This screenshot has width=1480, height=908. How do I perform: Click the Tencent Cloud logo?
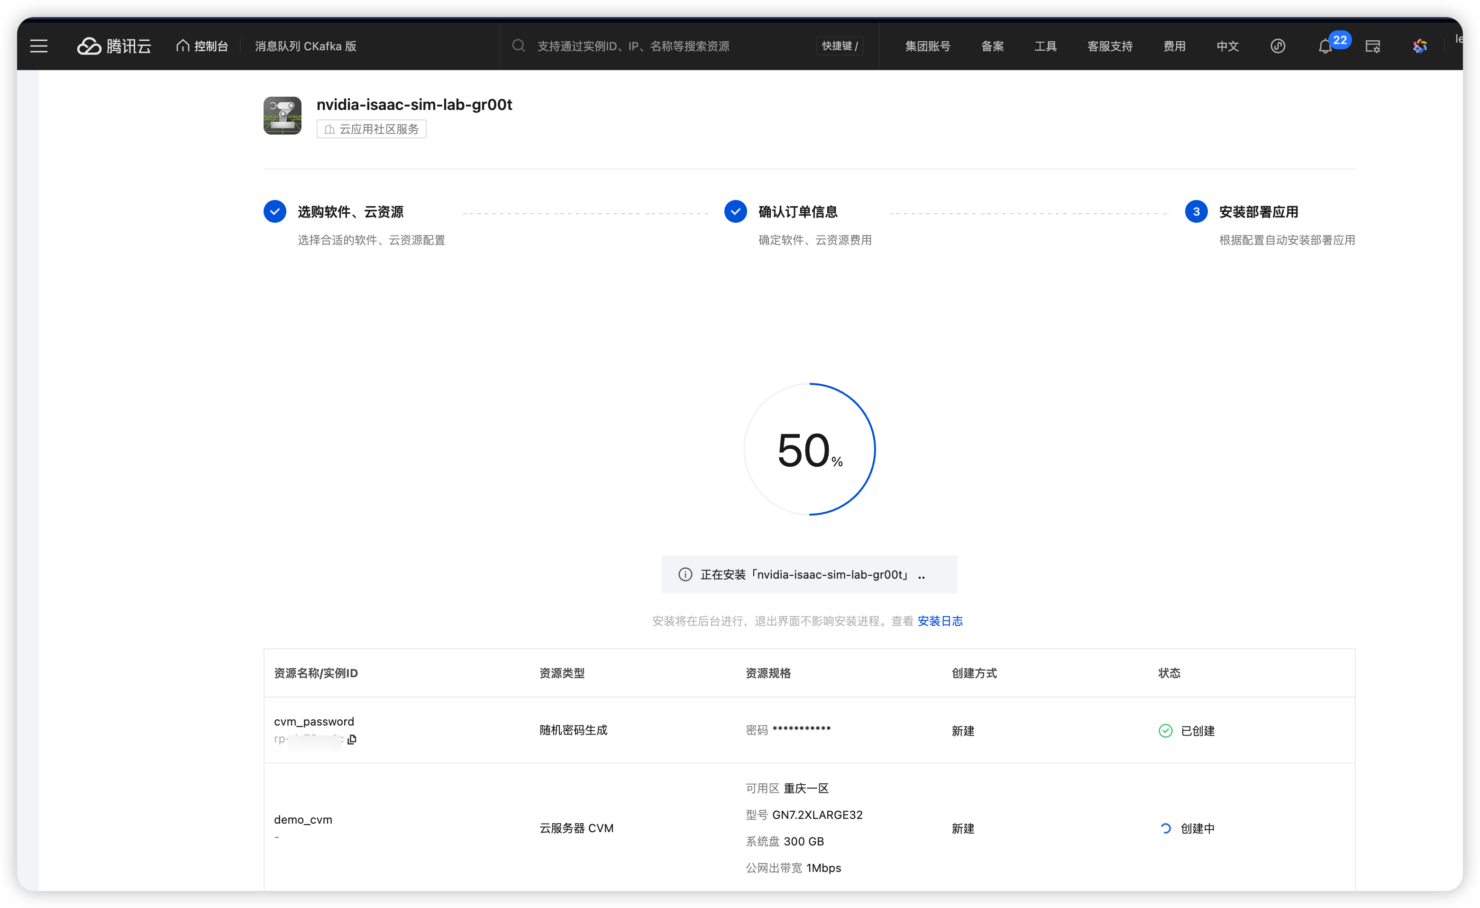tap(114, 46)
